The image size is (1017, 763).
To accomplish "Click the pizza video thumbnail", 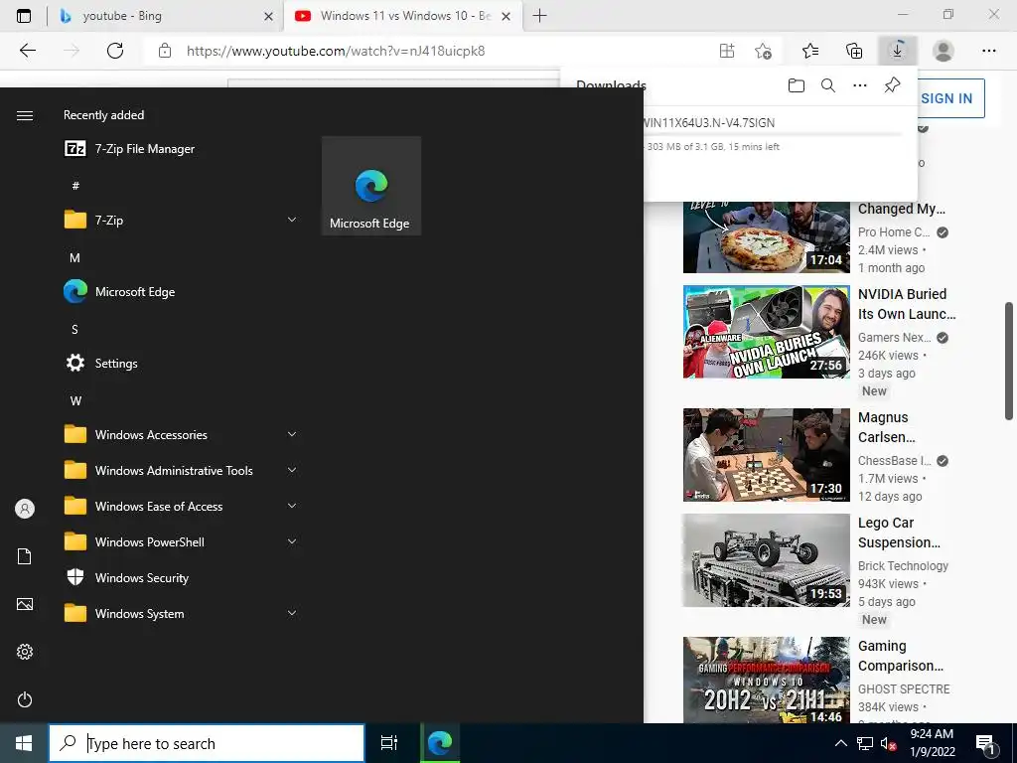I will [766, 236].
